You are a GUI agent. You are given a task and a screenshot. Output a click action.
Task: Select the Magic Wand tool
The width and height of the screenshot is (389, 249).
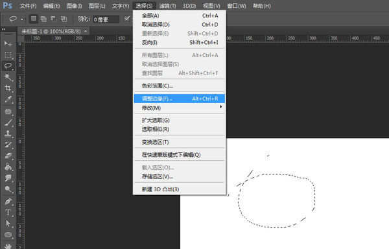pos(8,77)
